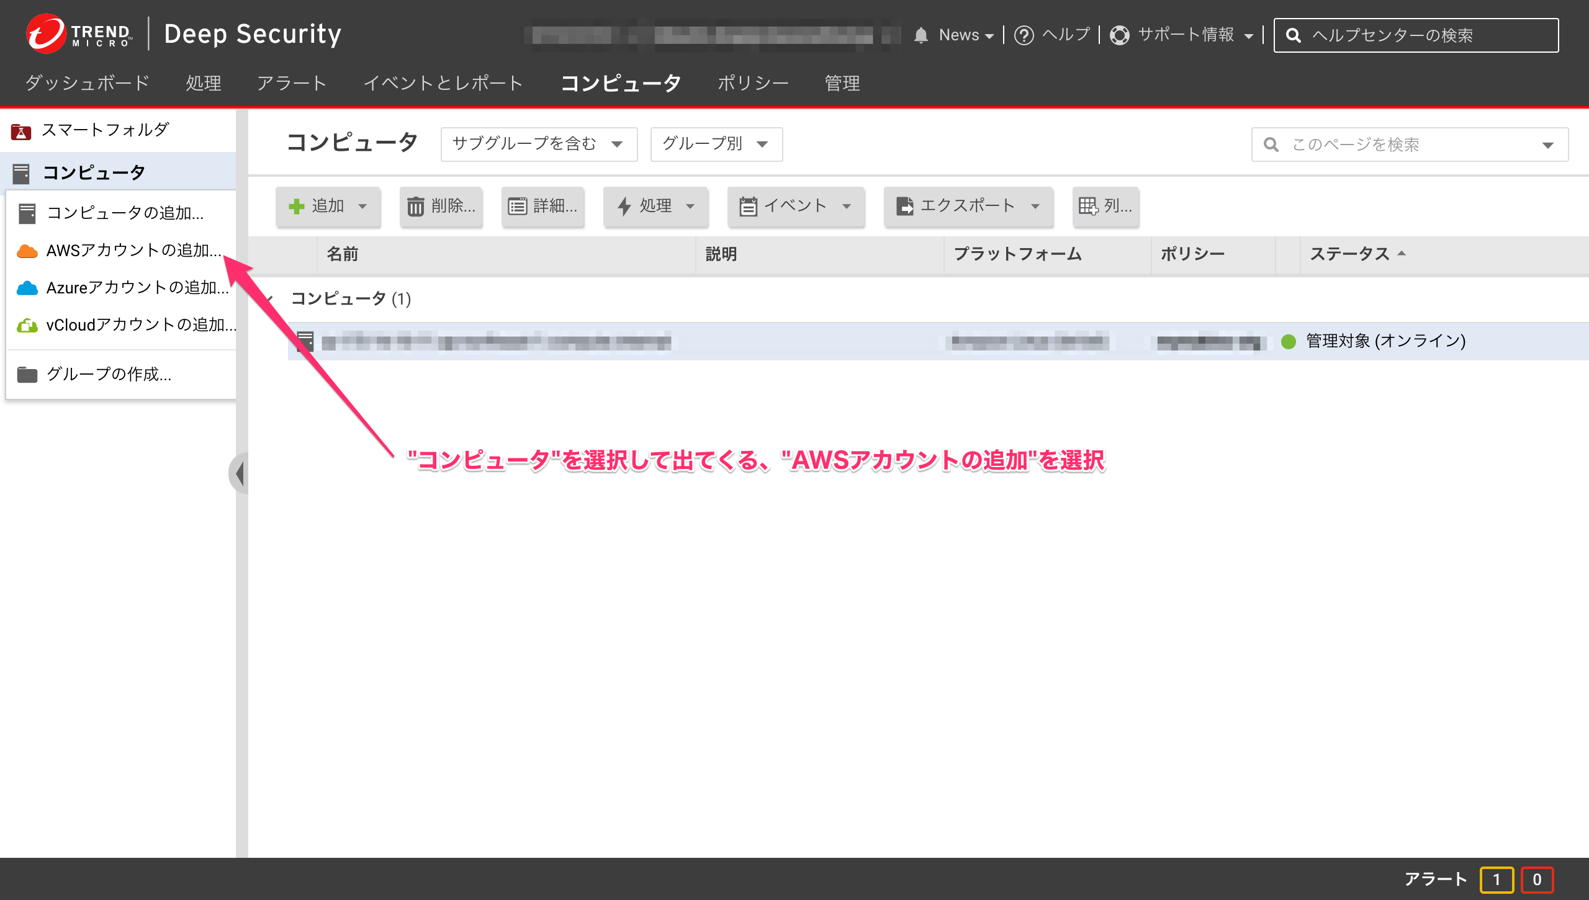Image resolution: width=1589 pixels, height=900 pixels.
Task: Click the ヘルプ link in the header
Action: (1065, 35)
